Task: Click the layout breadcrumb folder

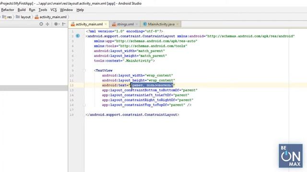Action: pyautogui.click(x=24, y=17)
